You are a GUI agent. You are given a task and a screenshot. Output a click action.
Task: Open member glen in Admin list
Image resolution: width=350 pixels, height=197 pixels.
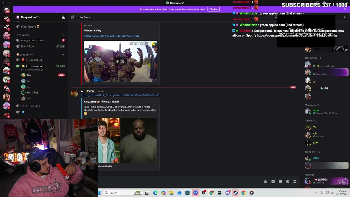pyautogui.click(x=326, y=143)
